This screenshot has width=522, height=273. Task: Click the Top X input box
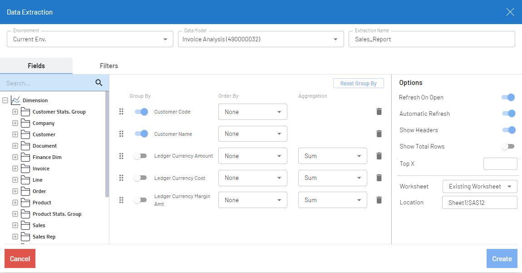pos(500,164)
